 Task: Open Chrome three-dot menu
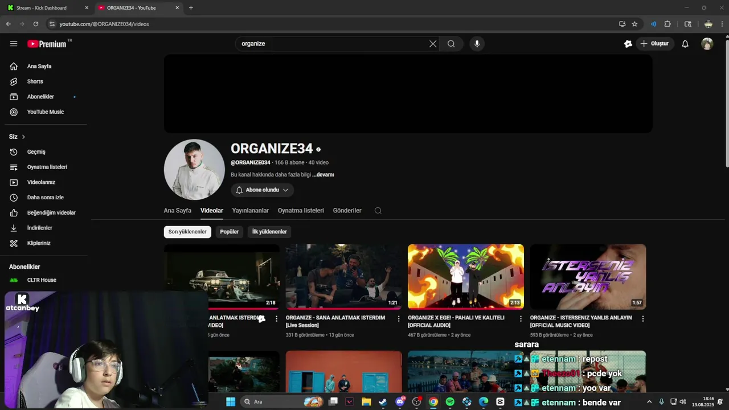(x=722, y=24)
